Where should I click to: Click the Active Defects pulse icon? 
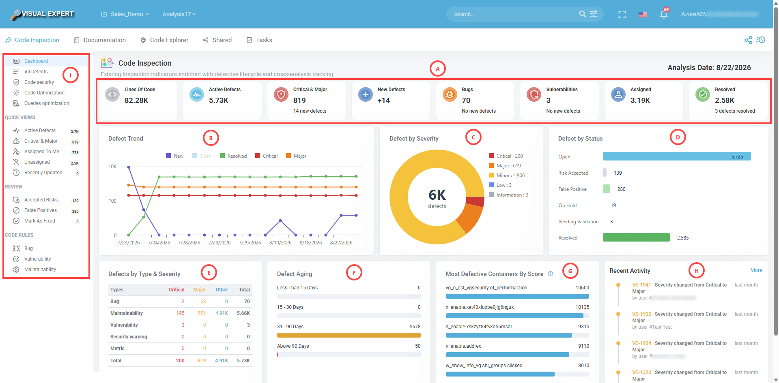click(x=197, y=95)
